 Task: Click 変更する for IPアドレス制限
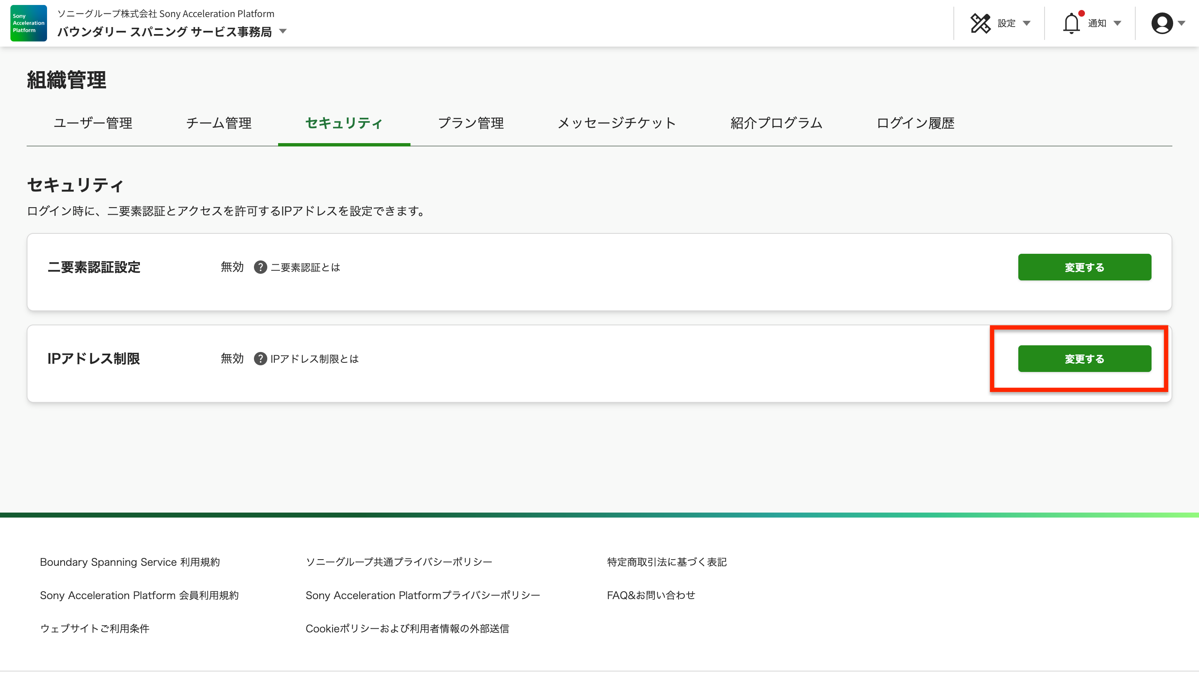pos(1084,359)
